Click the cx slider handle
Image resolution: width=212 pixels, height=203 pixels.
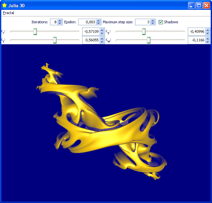click(x=35, y=31)
